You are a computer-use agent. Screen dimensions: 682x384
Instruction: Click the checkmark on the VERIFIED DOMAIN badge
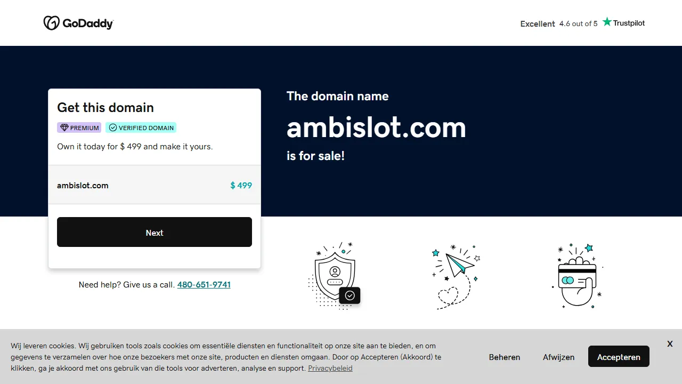click(x=113, y=127)
